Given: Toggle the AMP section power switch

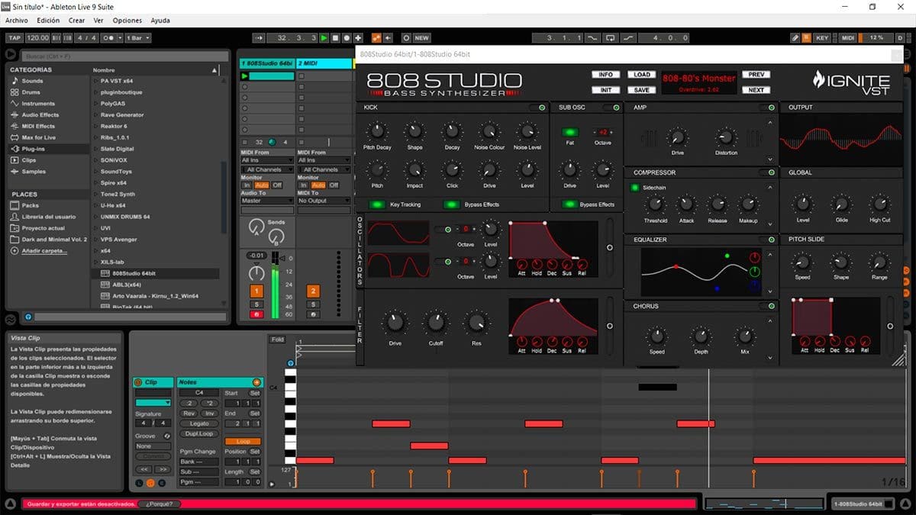Looking at the screenshot, I should pyautogui.click(x=769, y=108).
